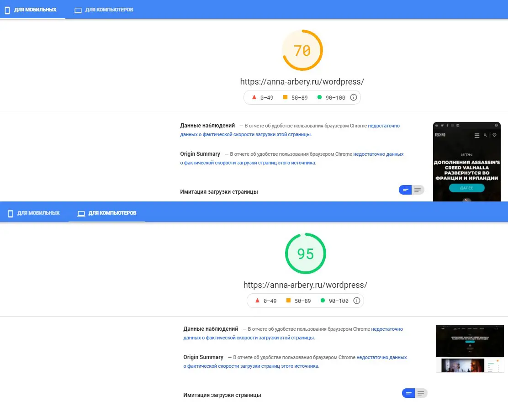The image size is (508, 402).
Task: Open the ДЛЯ КОМПЬЮТЕРОВ tab in the top bar
Action: coord(109,10)
